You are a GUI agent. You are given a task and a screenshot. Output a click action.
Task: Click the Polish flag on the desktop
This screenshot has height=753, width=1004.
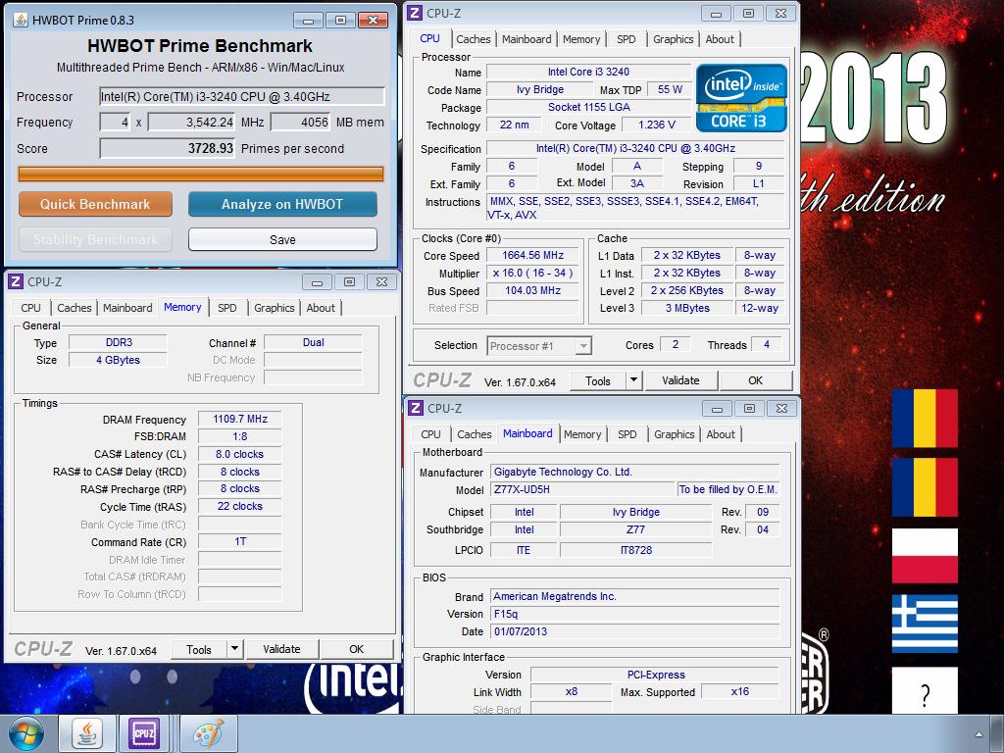click(x=925, y=556)
